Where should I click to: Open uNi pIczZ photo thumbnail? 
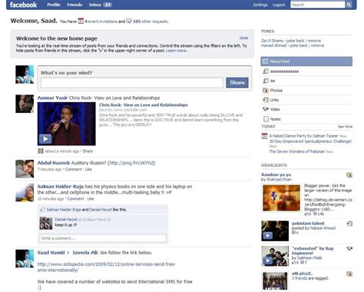pyautogui.click(x=275, y=281)
